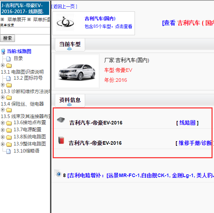Image resolution: width=214 pixels, height=213 pixels.
Task: Click the folder icon for 13.7电源配置
Action: tap(9, 130)
